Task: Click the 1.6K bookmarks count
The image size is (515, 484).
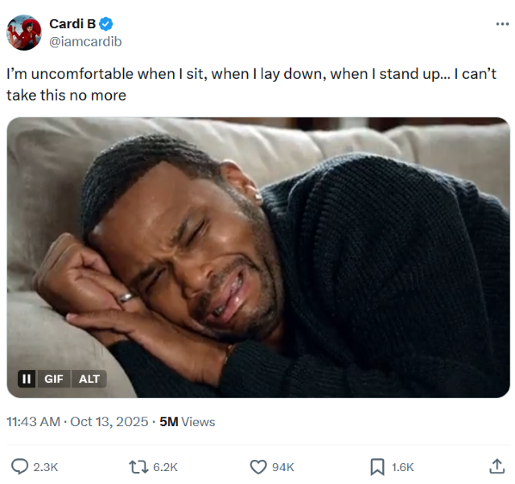Action: click(x=402, y=467)
